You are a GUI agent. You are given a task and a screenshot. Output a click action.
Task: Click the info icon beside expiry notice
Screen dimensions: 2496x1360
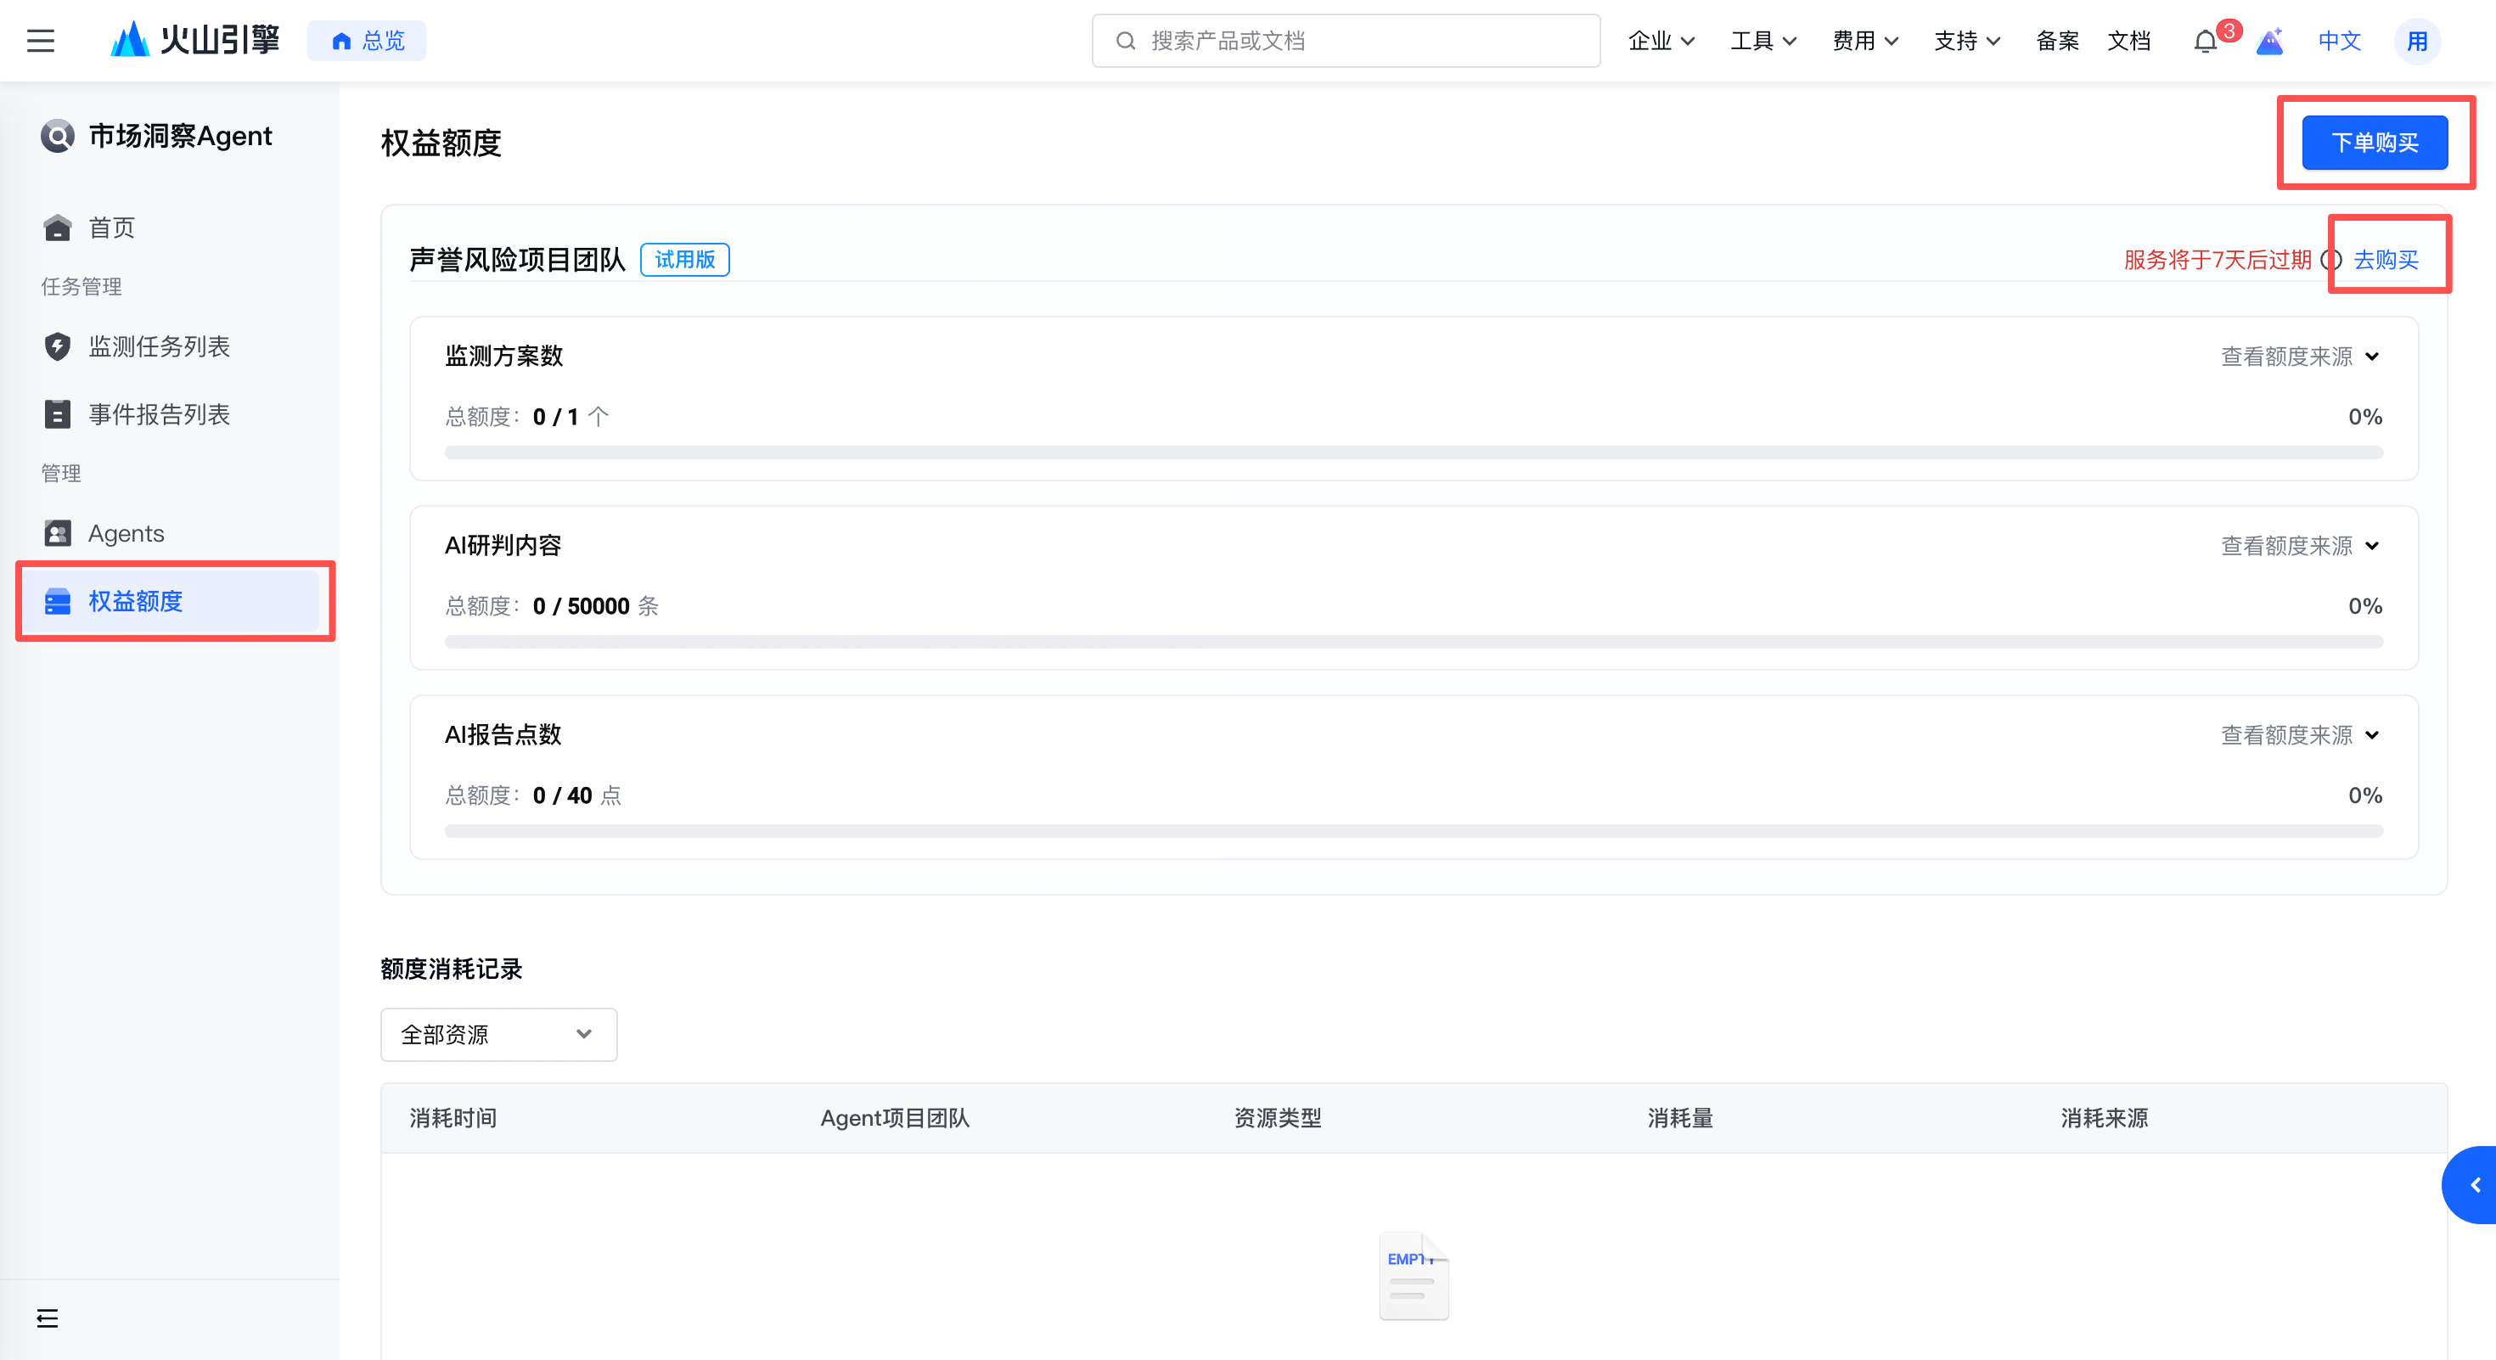[x=2332, y=260]
